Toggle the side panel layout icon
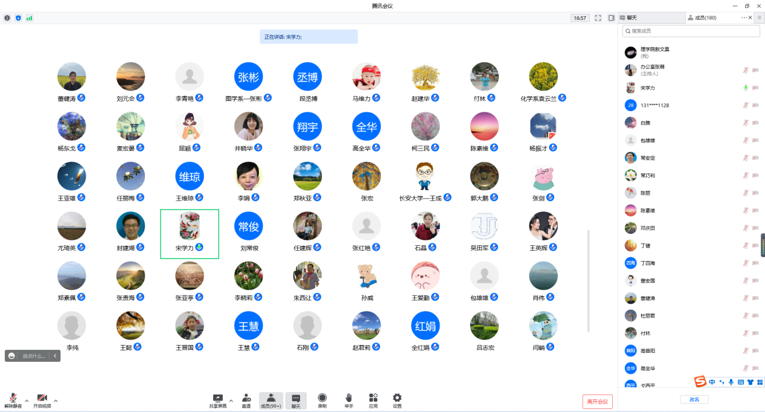The height and width of the screenshot is (412, 765). [611, 18]
